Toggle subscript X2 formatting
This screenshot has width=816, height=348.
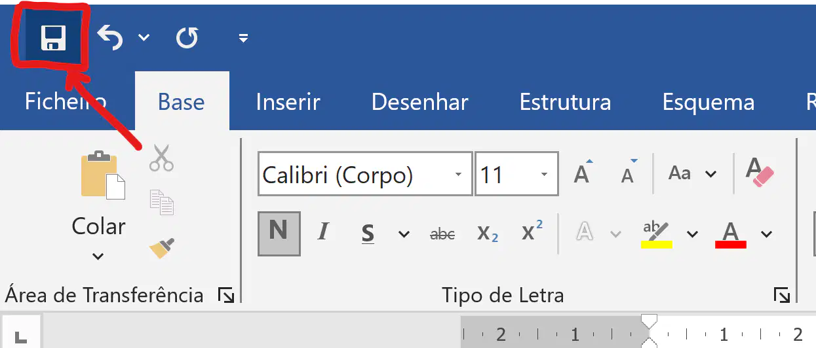point(487,234)
